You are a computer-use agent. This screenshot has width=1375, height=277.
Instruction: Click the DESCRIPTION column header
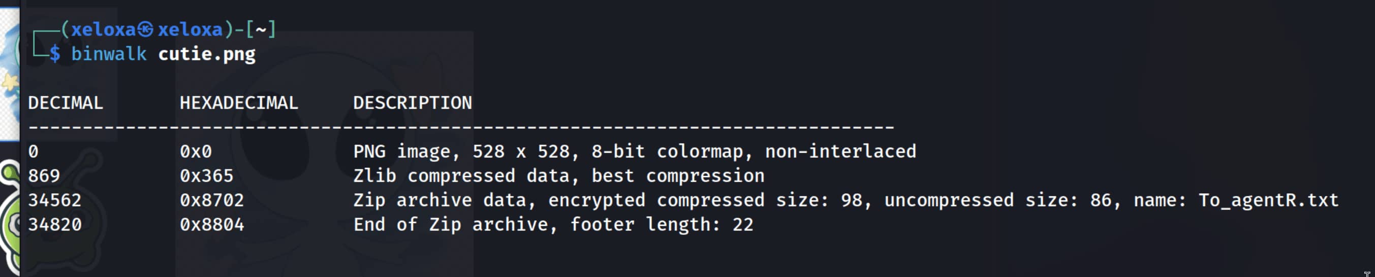(412, 103)
